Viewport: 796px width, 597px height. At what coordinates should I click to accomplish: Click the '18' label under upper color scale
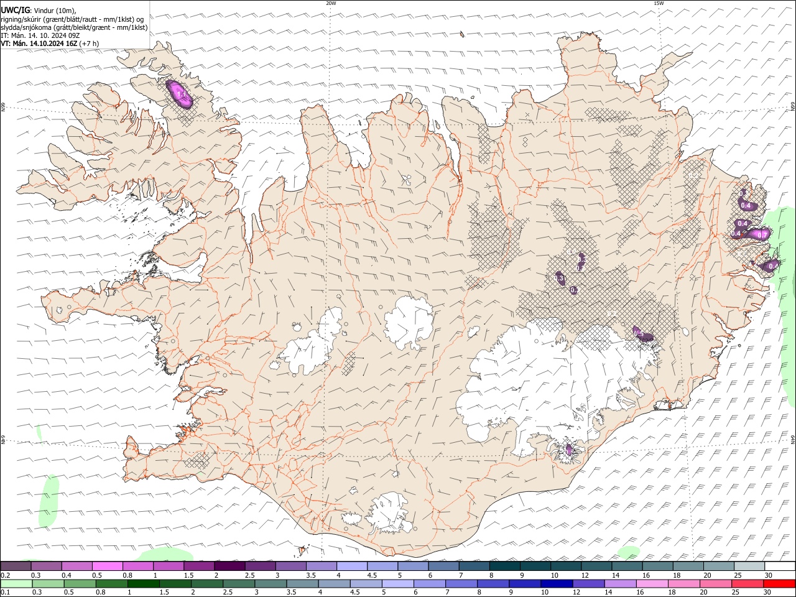pos(677,575)
